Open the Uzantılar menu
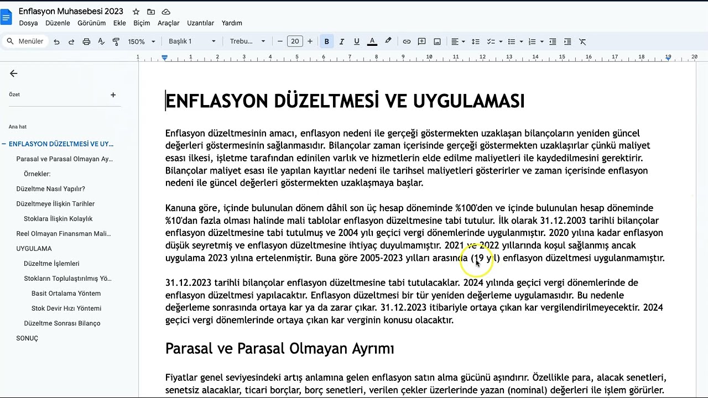The height and width of the screenshot is (398, 708). [x=200, y=23]
